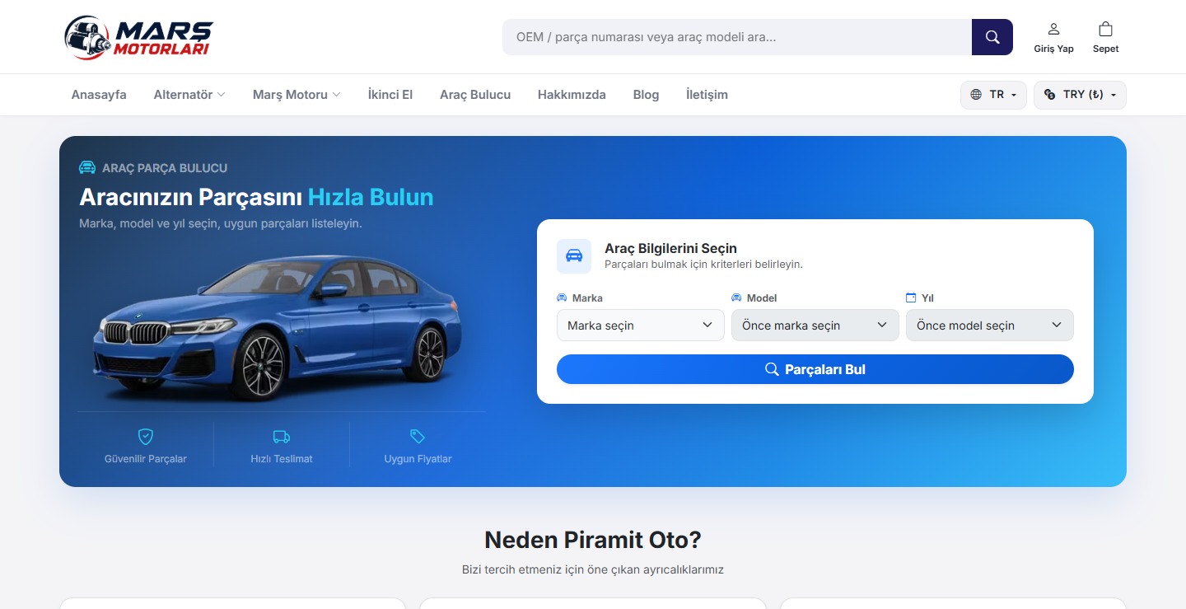Go to Anasayfa
Screen dimensions: 1186x609
(x=99, y=95)
